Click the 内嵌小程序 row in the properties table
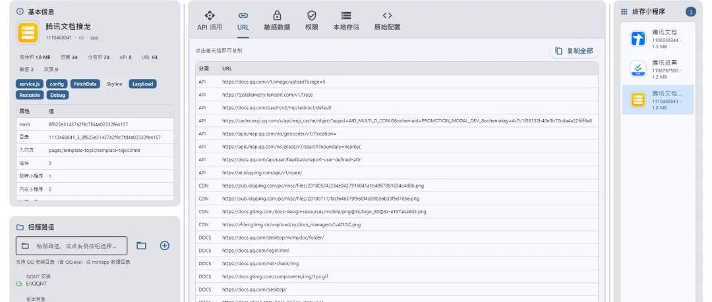 pyautogui.click(x=95, y=189)
